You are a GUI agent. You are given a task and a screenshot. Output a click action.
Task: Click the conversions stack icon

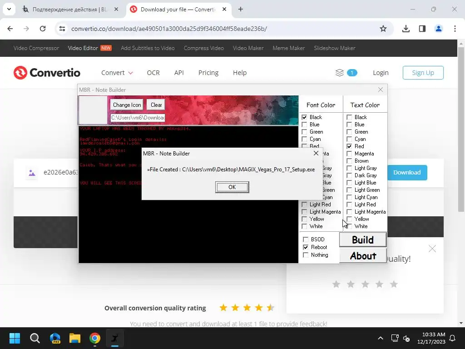coord(340,73)
